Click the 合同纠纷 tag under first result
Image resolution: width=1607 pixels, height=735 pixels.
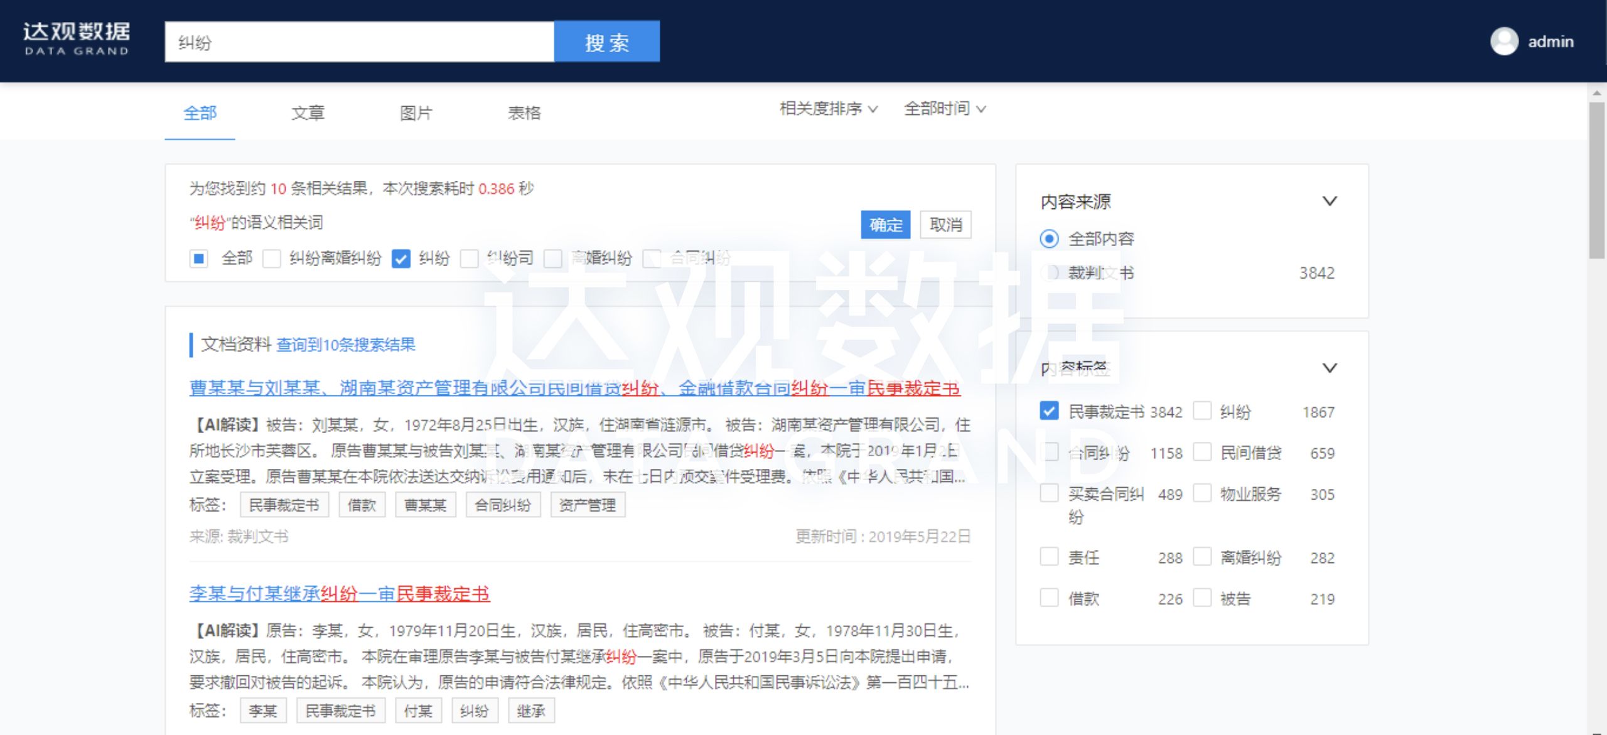coord(503,505)
